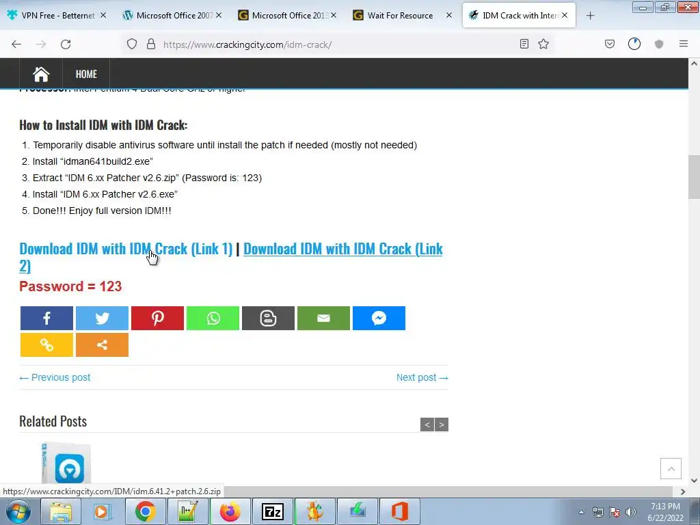Save page to Pocket
Image resolution: width=700 pixels, height=525 pixels.
(x=609, y=44)
